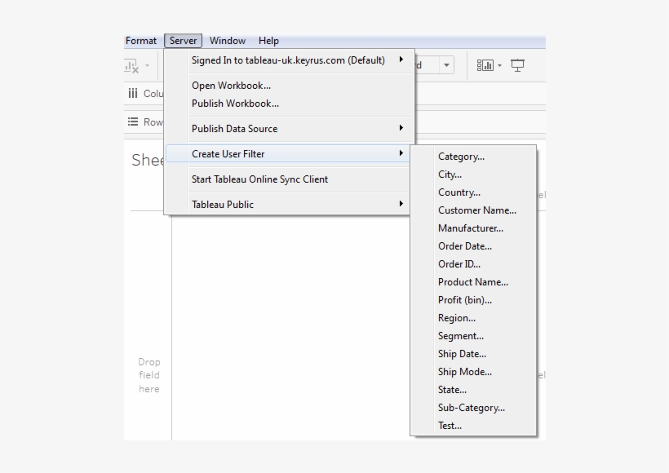Open the Signed In to tableau-uk.keyrus.com submenu
This screenshot has height=473, width=669.
(x=290, y=60)
